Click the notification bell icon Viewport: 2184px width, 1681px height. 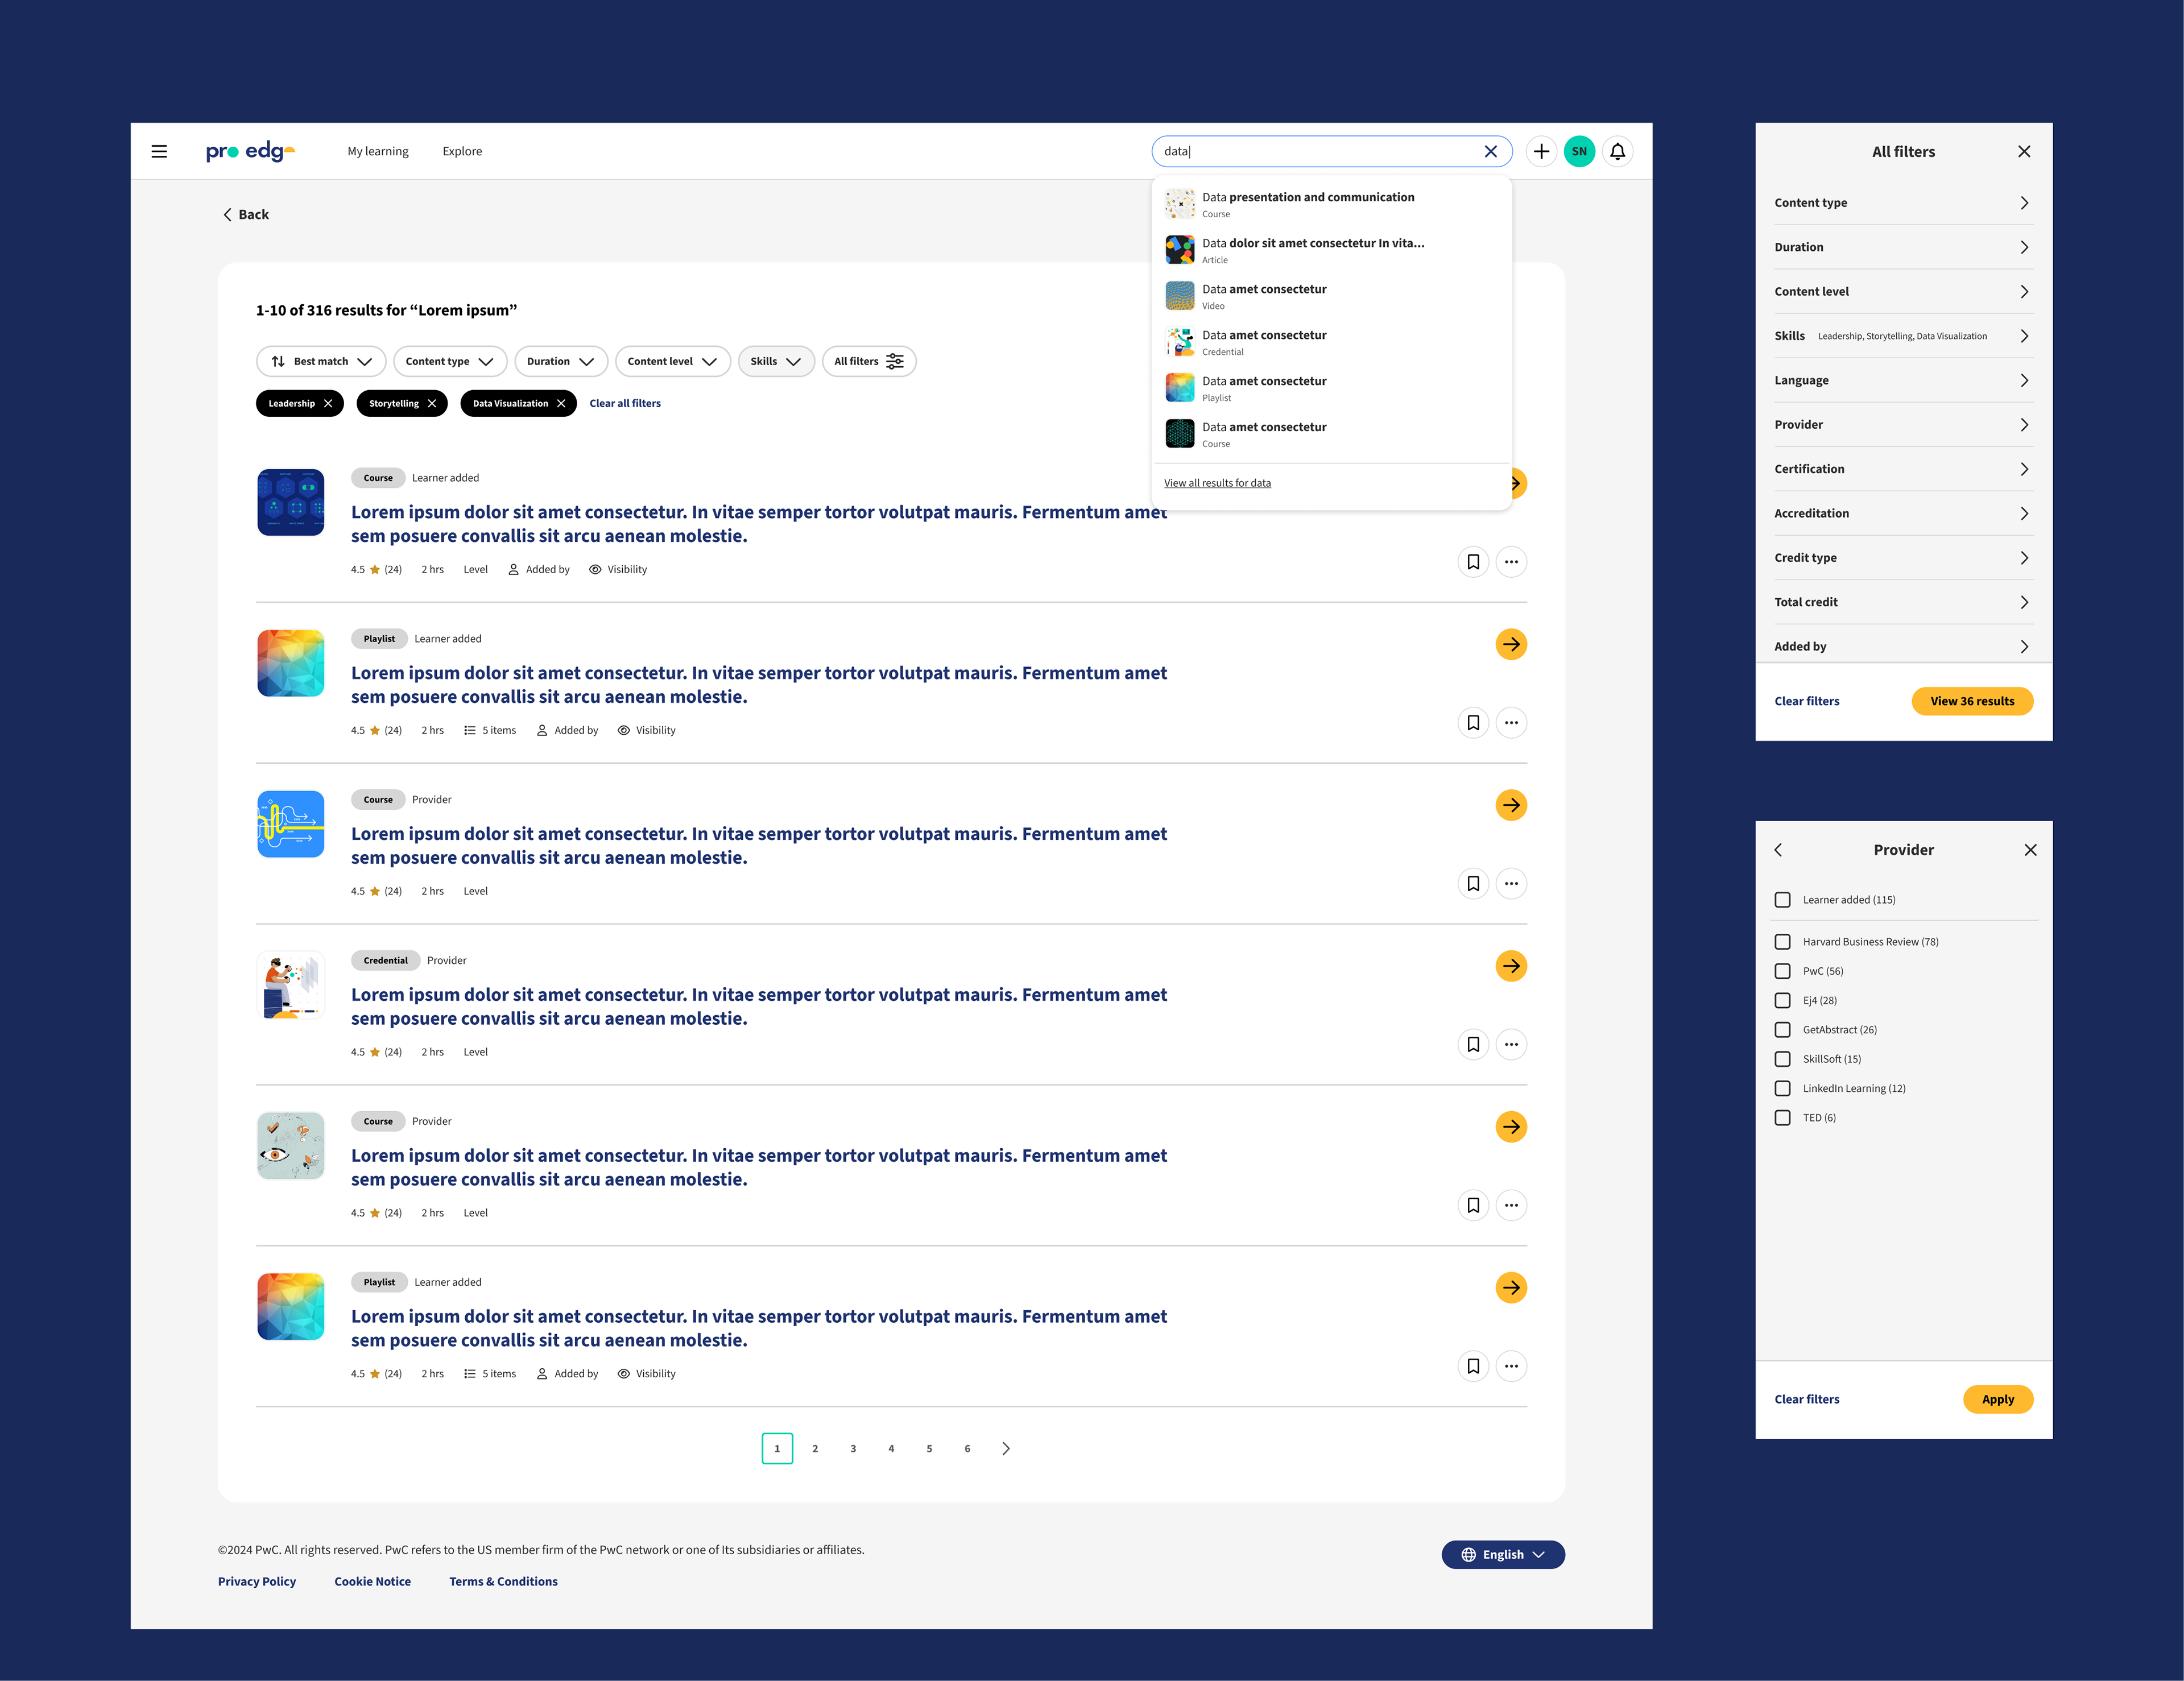tap(1617, 152)
